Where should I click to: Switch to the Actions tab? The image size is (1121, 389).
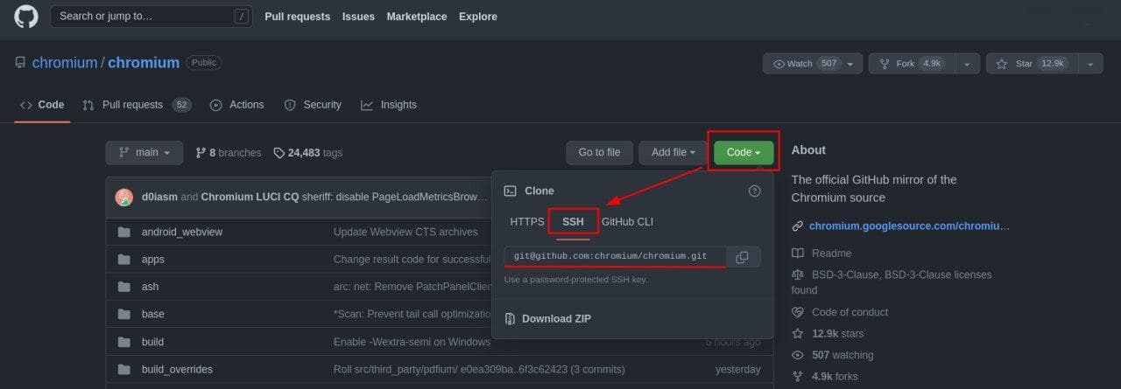[237, 105]
